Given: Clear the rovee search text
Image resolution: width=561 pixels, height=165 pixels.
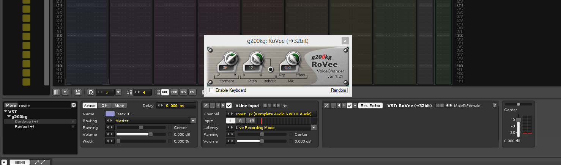Looking at the screenshot, I should coord(74,105).
